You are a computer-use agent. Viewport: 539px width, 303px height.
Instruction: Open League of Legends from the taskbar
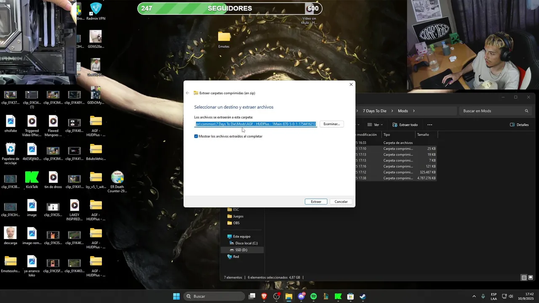point(326,296)
